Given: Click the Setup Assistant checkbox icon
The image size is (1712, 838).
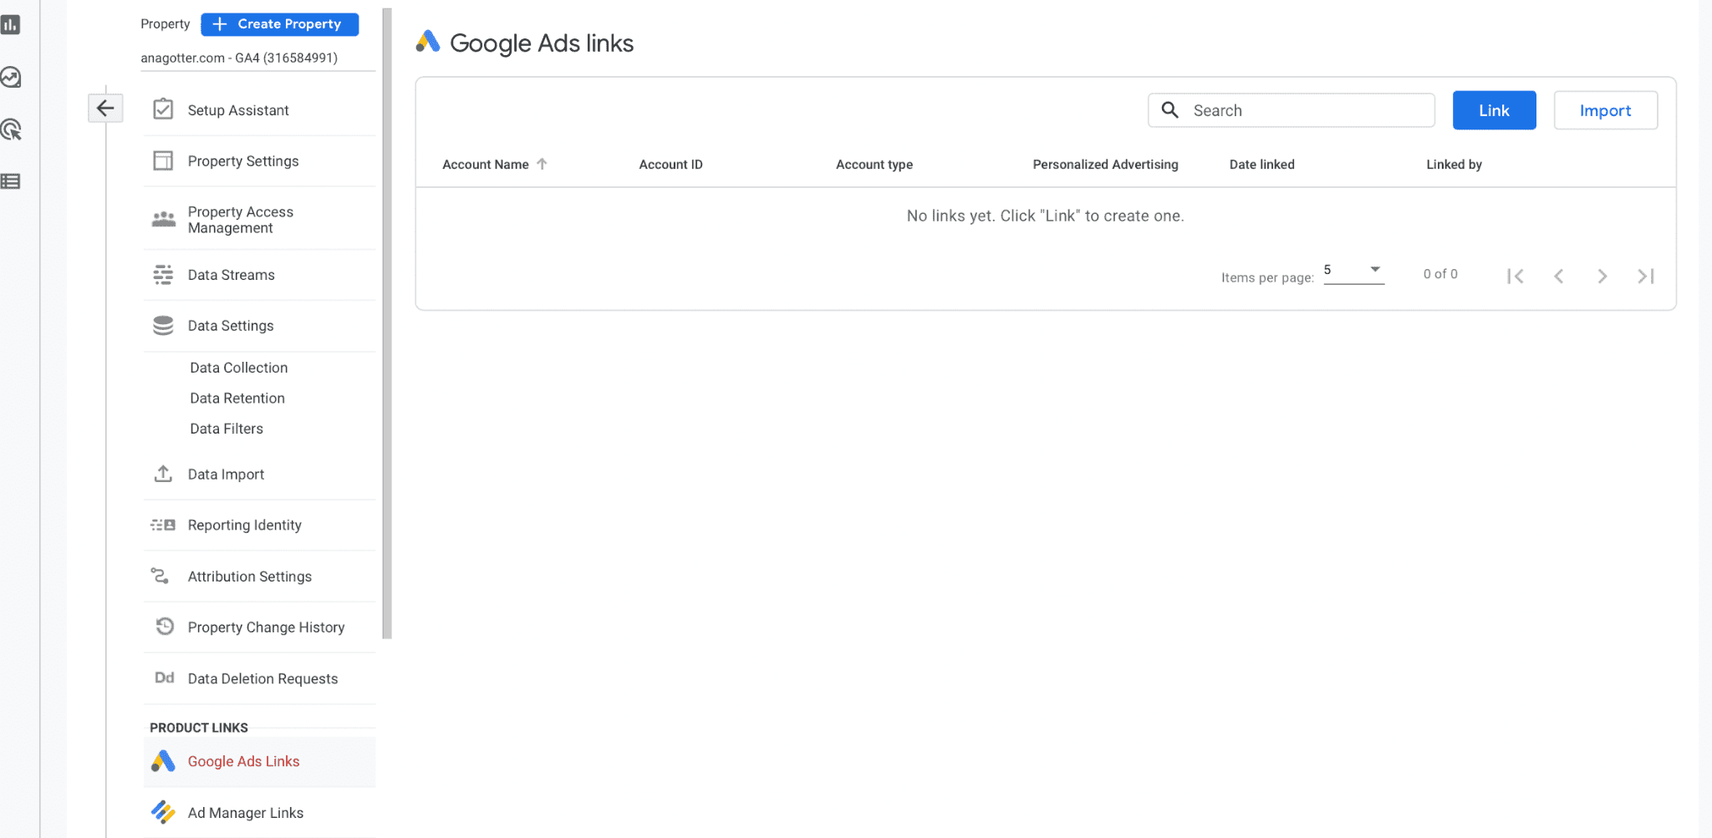Looking at the screenshot, I should tap(163, 109).
